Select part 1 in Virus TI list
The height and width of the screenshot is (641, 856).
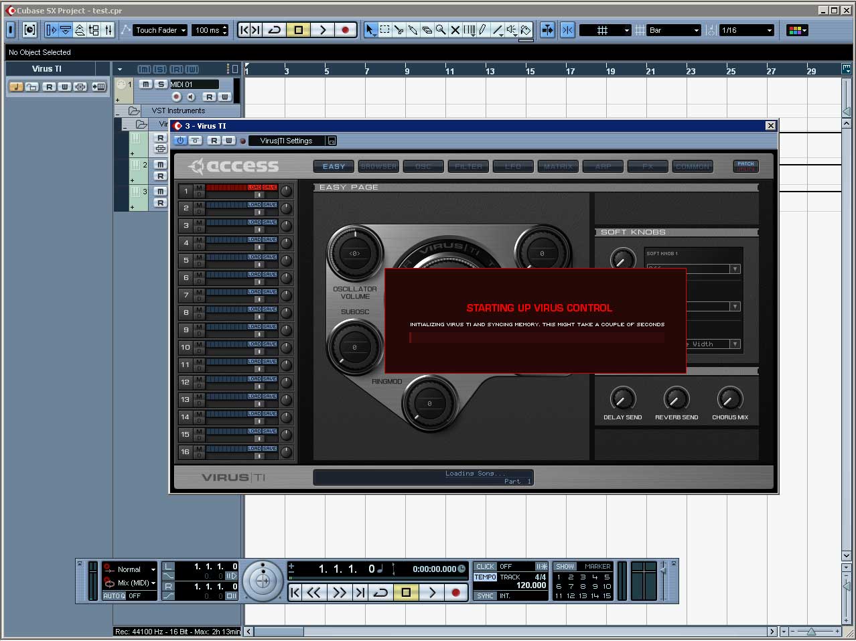[x=186, y=191]
